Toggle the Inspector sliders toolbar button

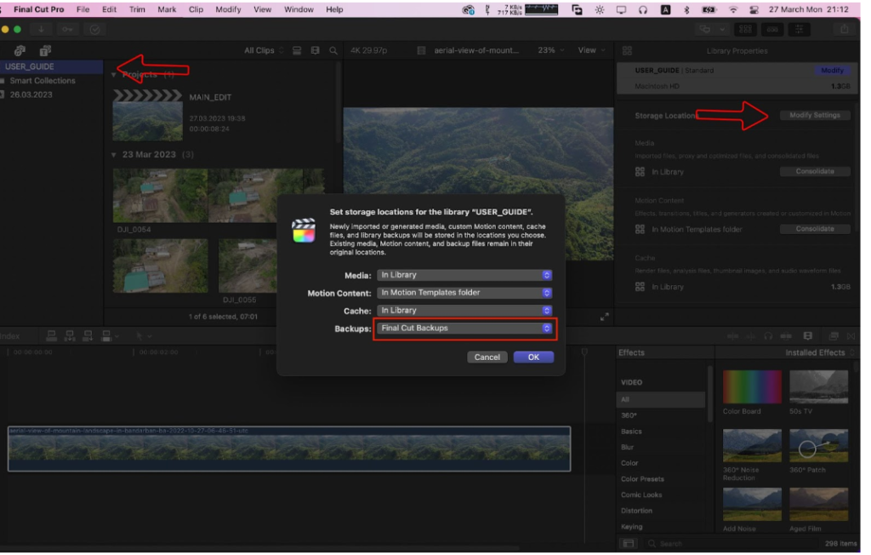click(x=799, y=30)
